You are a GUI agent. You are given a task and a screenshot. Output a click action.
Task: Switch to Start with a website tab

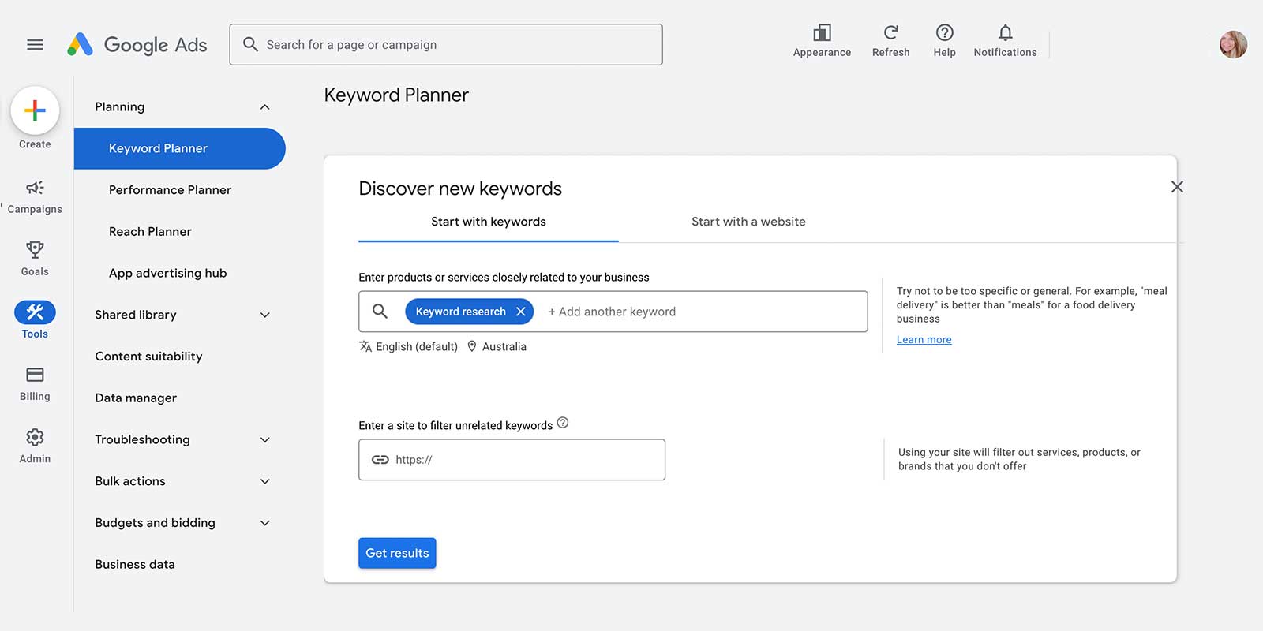pyautogui.click(x=748, y=222)
